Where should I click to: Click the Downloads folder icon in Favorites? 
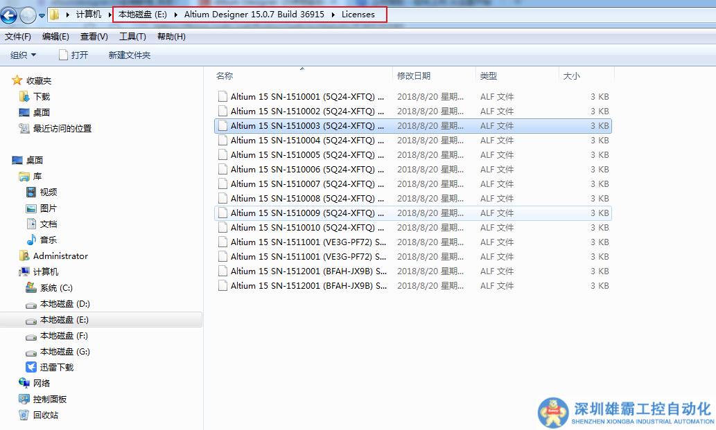(25, 97)
